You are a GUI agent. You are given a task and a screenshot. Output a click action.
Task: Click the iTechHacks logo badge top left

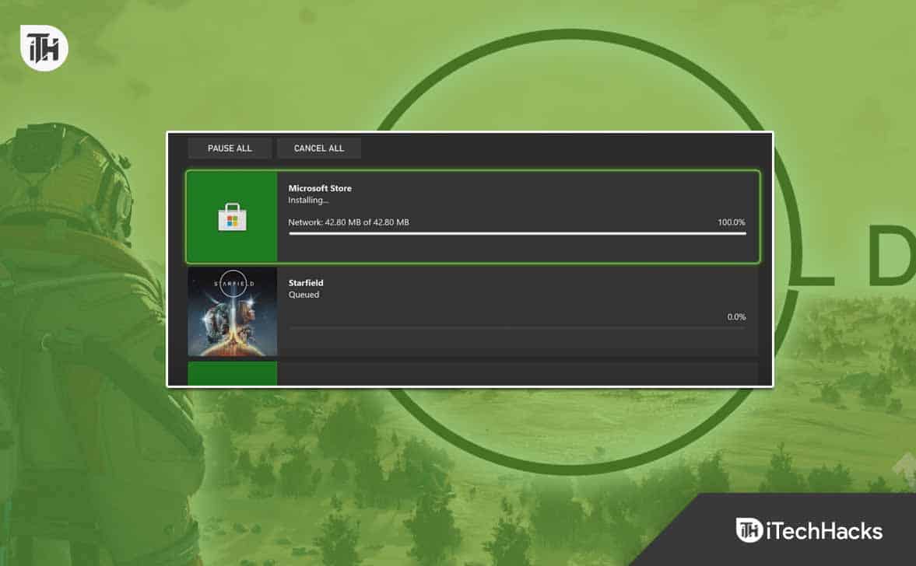43,47
